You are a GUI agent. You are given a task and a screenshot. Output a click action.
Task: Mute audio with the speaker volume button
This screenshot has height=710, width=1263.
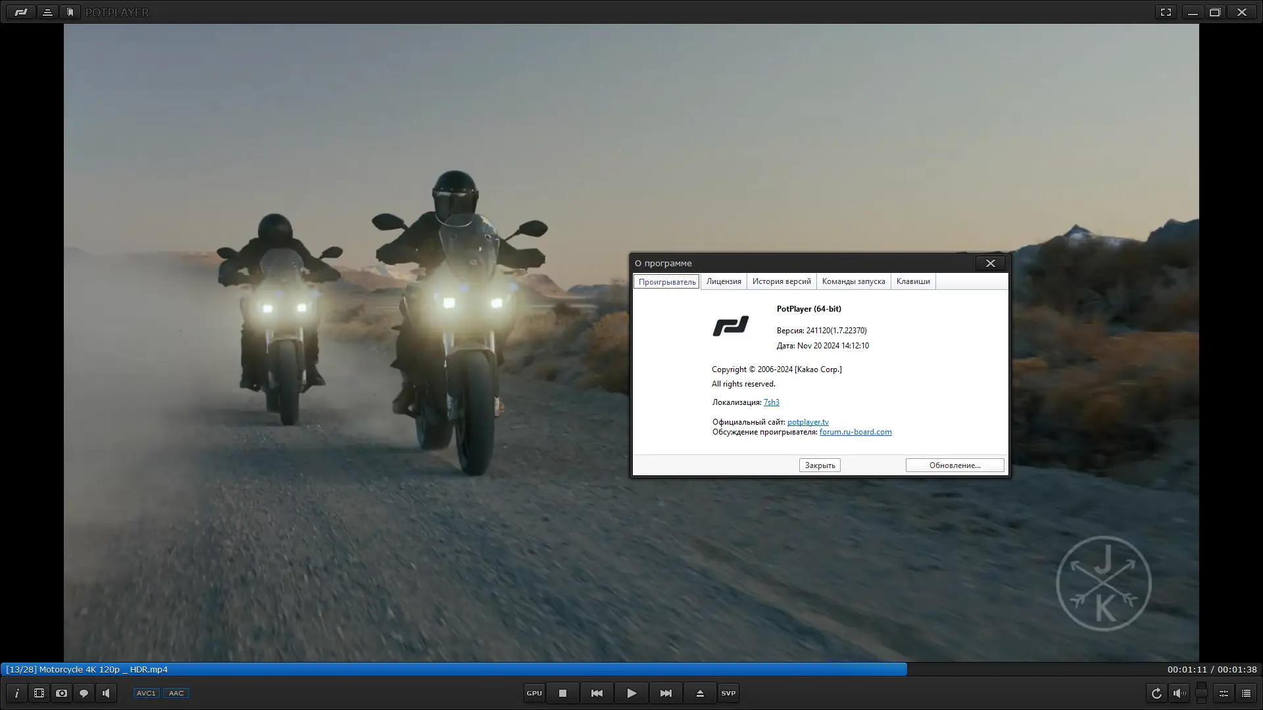(1179, 693)
